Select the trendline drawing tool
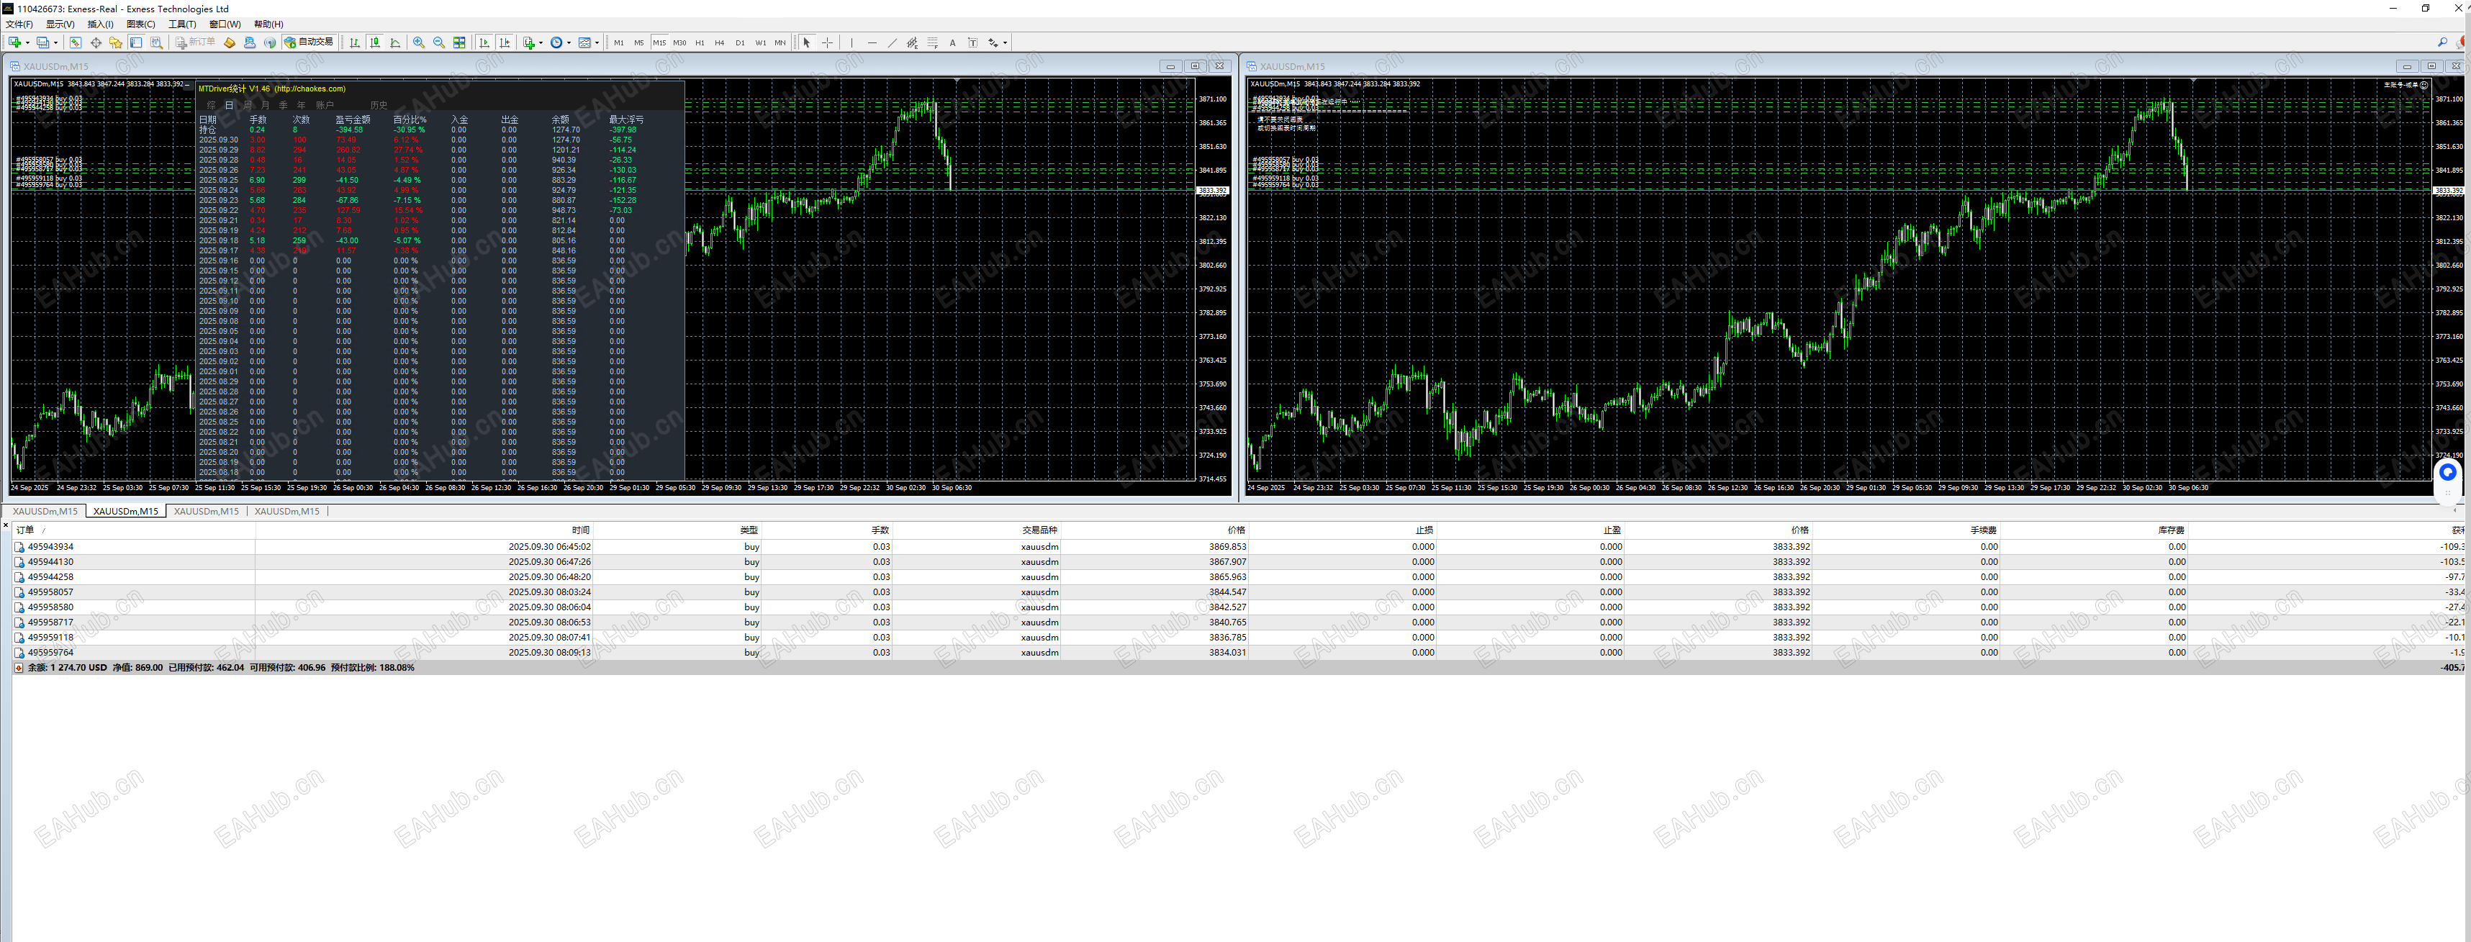Image resolution: width=2471 pixels, height=942 pixels. pos(892,43)
